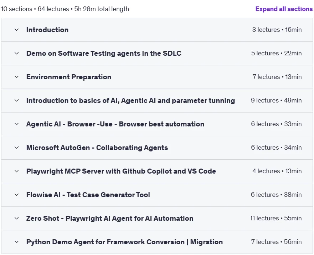314x255 pixels.
Task: Expand the parameter tunning section chevron
Action: click(17, 100)
